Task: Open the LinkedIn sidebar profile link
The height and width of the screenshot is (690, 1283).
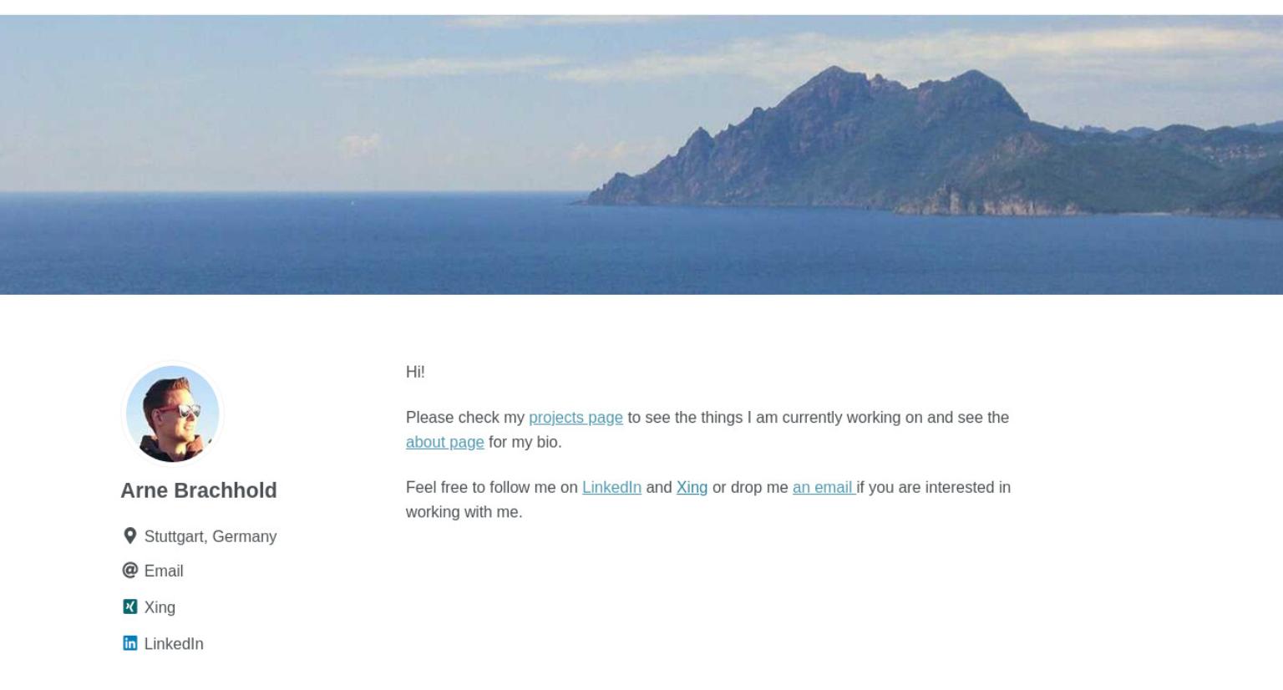Action: [174, 644]
